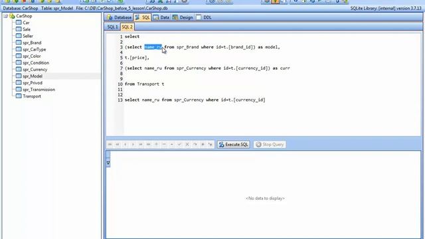Click 't.[price],' on line 5
This screenshot has width=425, height=239.
pyautogui.click(x=137, y=58)
